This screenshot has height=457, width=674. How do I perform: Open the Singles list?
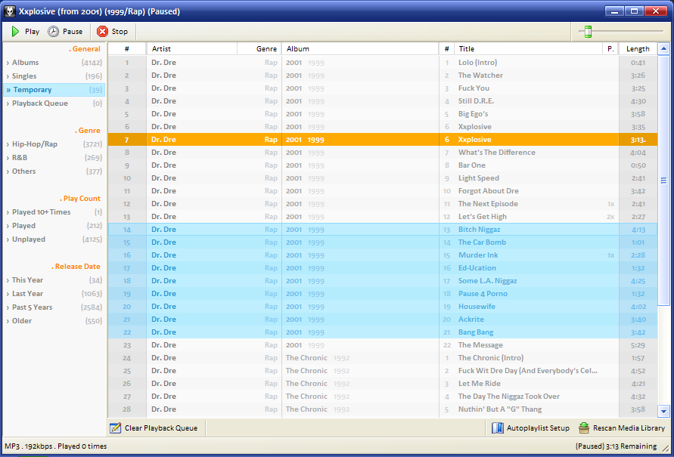tap(54, 76)
